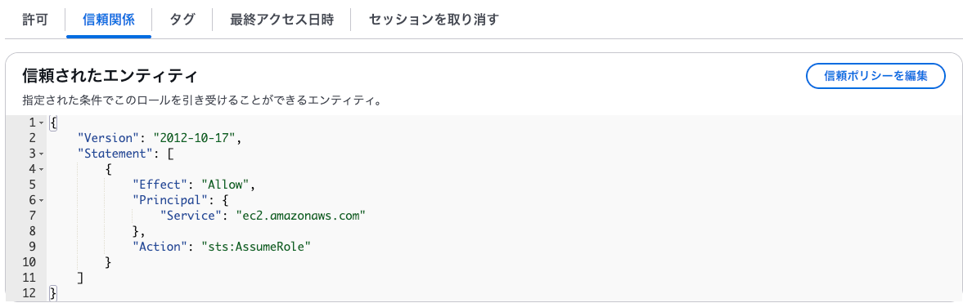
Task: Click line number 7 in the gutter
Action: [x=31, y=216]
